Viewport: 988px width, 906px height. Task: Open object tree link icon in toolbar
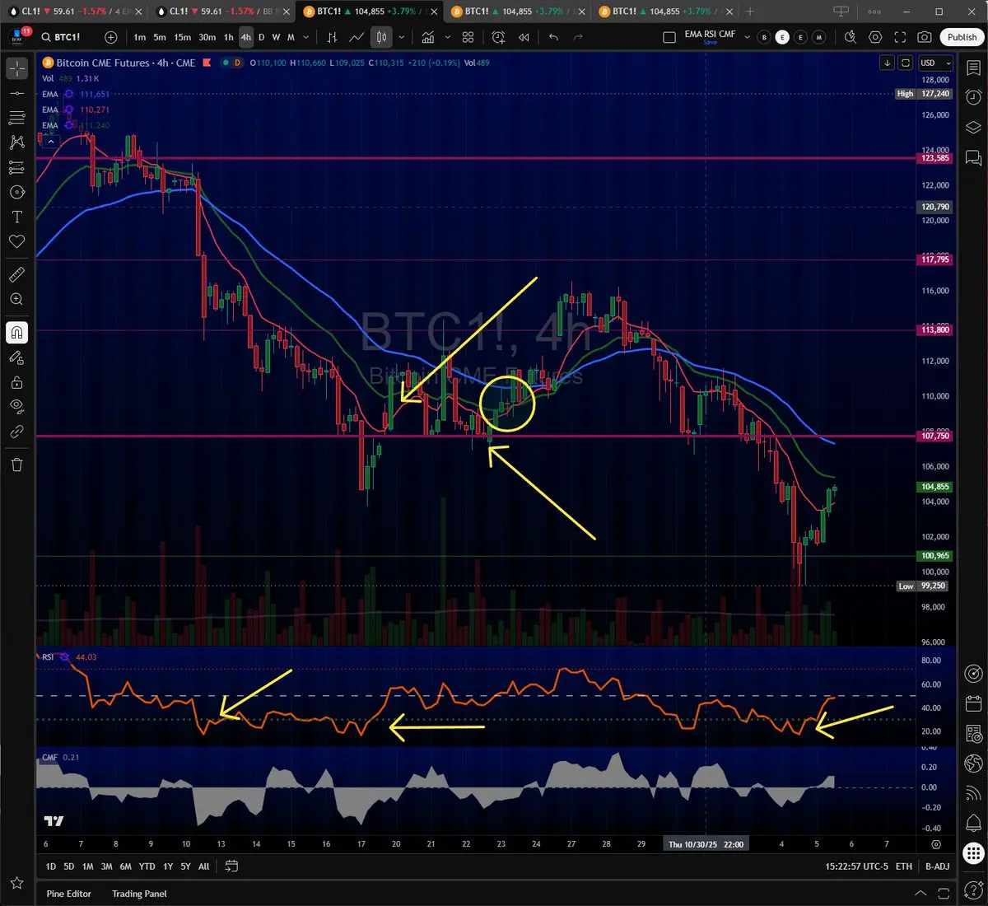point(16,432)
